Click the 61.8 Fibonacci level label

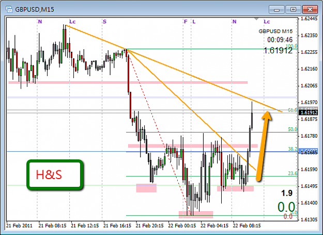(293, 110)
